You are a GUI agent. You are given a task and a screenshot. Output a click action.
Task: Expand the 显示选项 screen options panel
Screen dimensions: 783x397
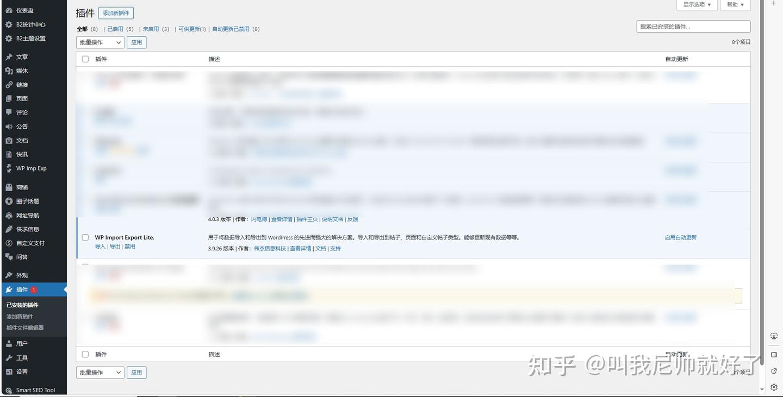[696, 5]
